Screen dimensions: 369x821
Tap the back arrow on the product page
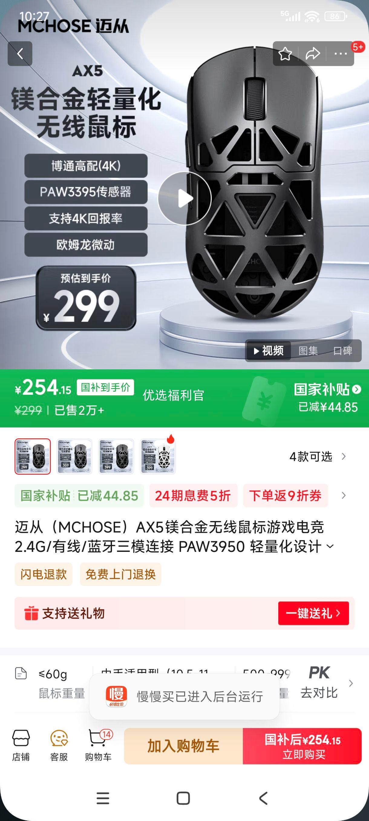[x=20, y=54]
